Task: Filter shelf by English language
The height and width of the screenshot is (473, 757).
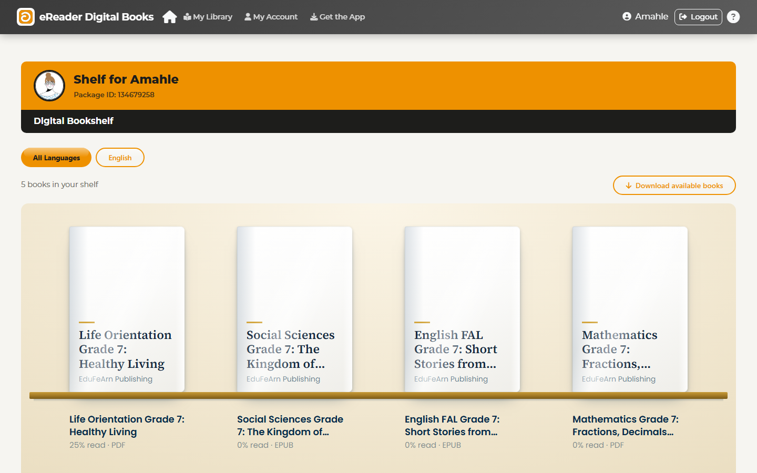Action: 120,158
